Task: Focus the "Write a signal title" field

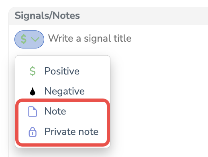Action: pyautogui.click(x=126, y=38)
